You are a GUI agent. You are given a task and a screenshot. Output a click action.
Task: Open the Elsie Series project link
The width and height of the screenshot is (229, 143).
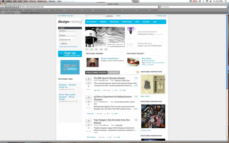pos(146,58)
